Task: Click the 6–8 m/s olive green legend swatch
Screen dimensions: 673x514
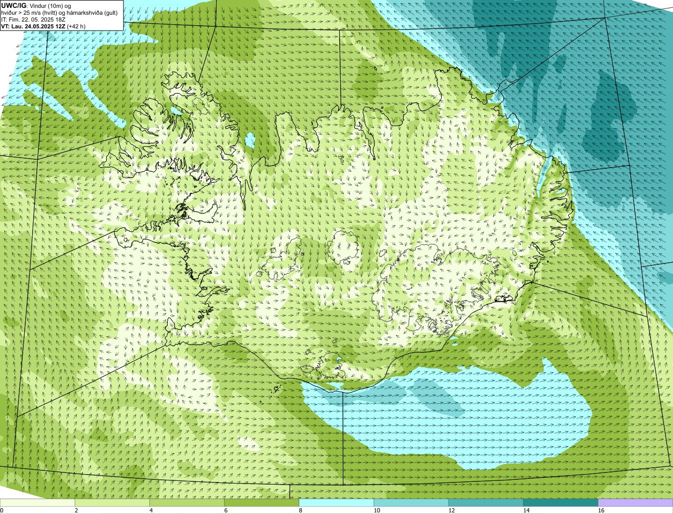Action: click(262, 503)
